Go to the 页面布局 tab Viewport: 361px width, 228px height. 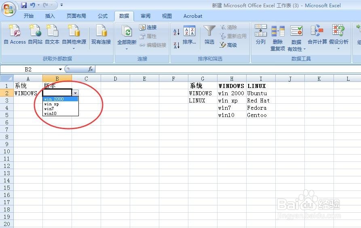76,16
